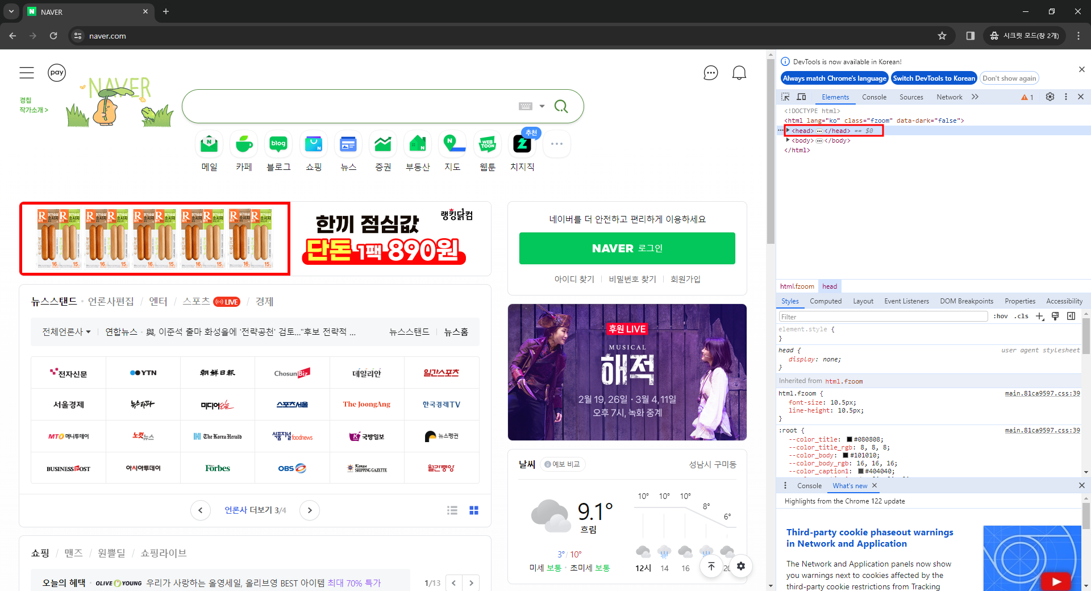The image size is (1091, 591).
Task: Click Always match Chrome's language
Action: (x=835, y=78)
